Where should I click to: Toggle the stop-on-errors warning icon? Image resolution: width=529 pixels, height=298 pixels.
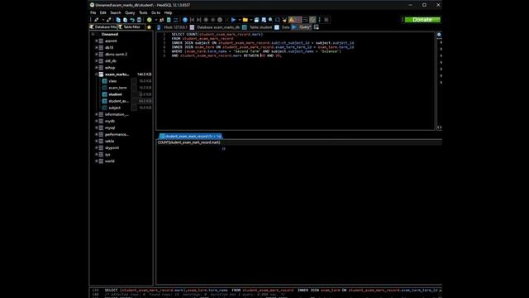tap(292, 20)
